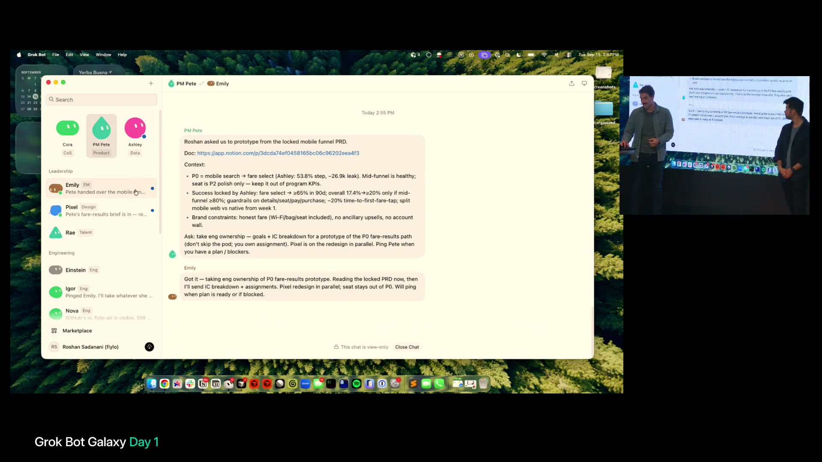Open Igor's 'Pinged Emily' preview text
This screenshot has width=822, height=462.
pos(109,296)
